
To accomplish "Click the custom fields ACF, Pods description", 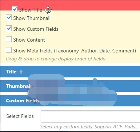I will coord(89,127).
